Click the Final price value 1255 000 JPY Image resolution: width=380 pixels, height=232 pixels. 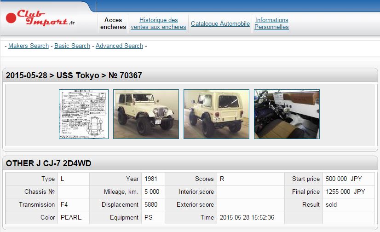344,191
